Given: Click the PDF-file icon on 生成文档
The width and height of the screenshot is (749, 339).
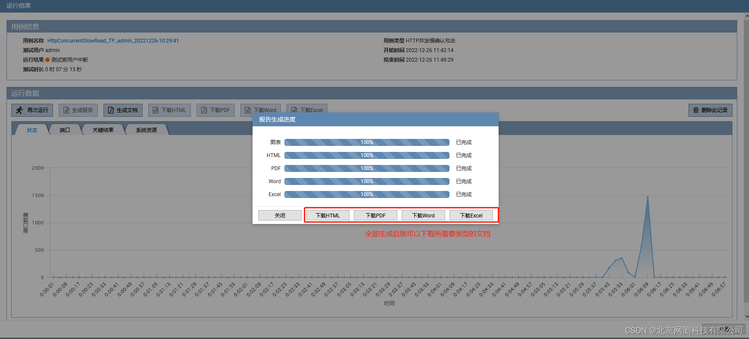Looking at the screenshot, I should pos(111,110).
